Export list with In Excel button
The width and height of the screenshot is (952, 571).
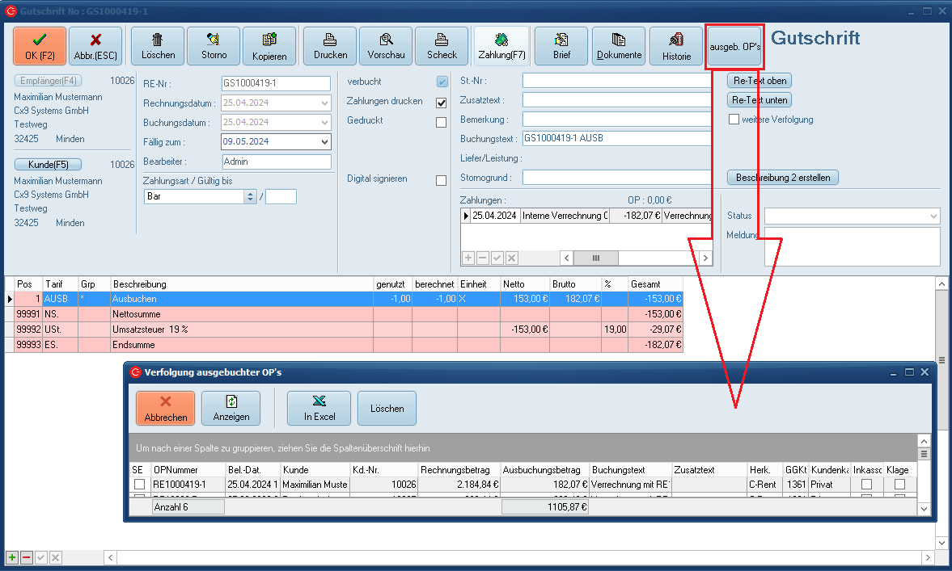[319, 408]
